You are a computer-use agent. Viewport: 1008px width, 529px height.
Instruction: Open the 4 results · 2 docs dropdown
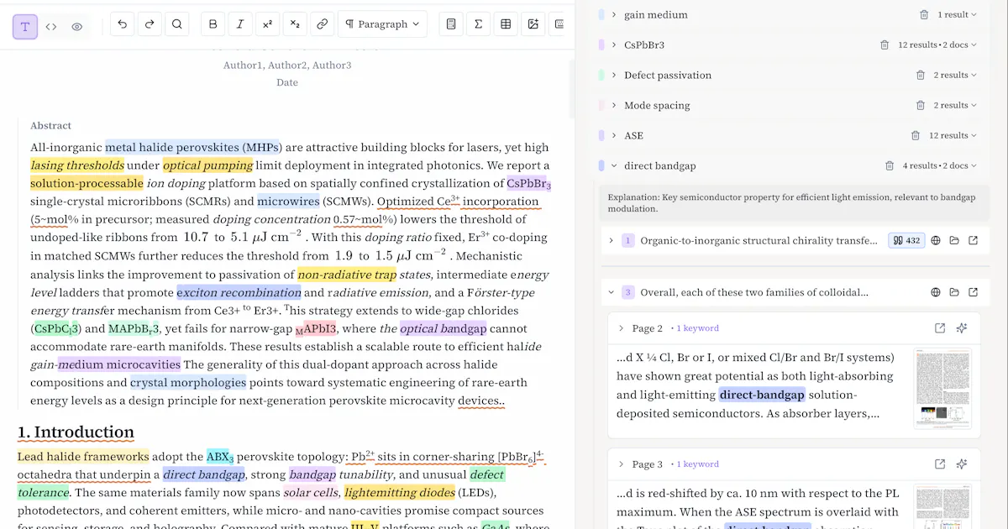940,165
